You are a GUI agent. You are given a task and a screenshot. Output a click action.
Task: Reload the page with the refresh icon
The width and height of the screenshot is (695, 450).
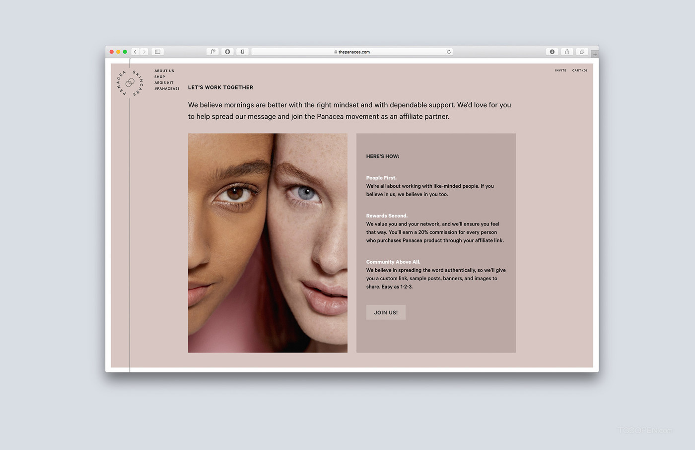pos(449,52)
